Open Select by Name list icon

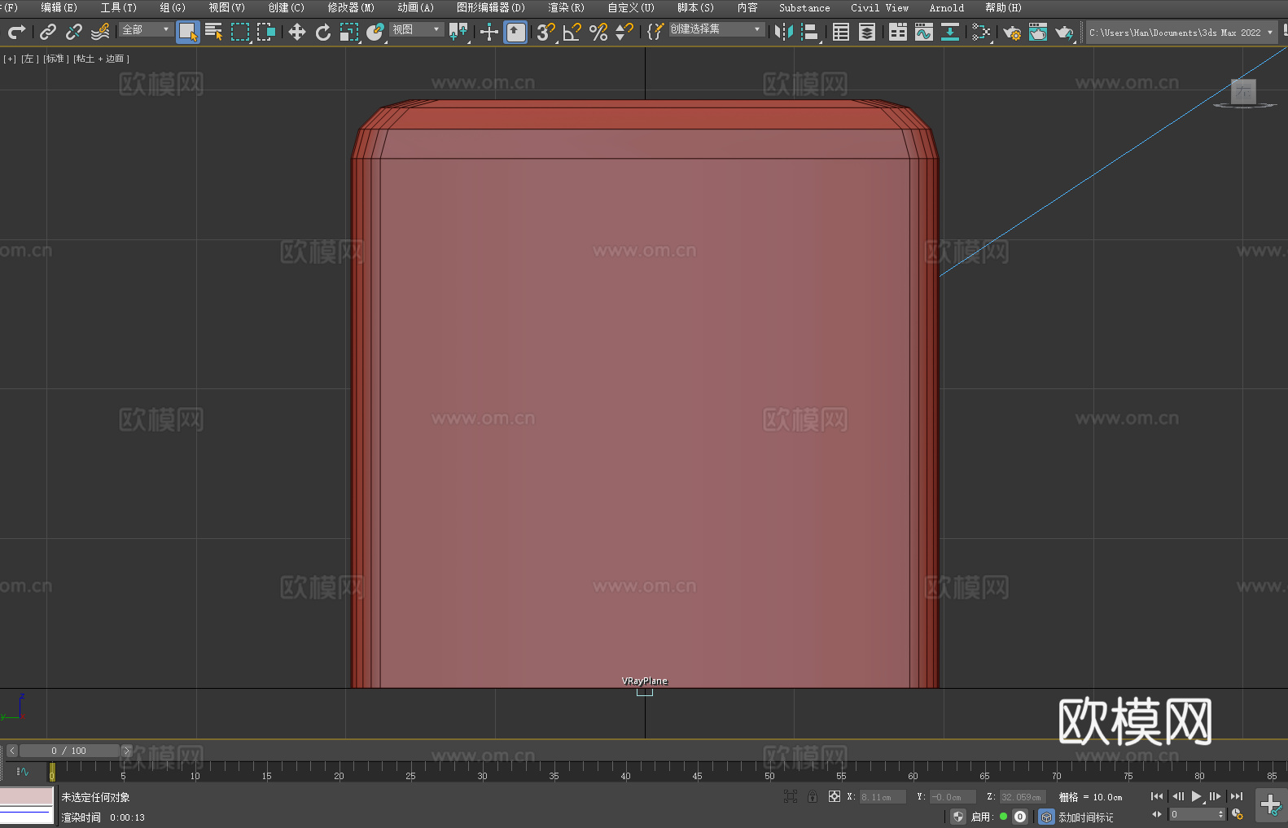click(x=214, y=32)
